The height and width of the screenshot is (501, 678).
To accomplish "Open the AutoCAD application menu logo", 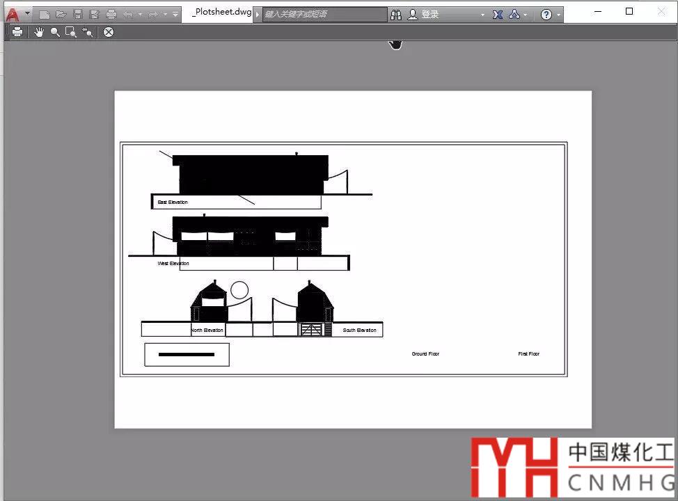I will click(x=13, y=15).
